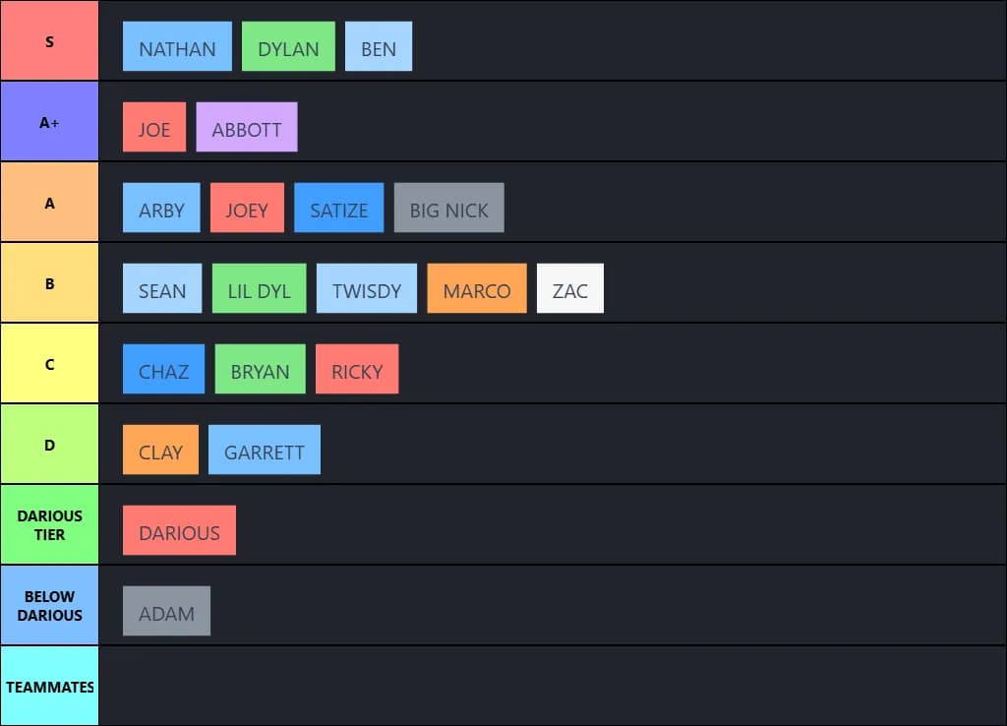Screen dimensions: 1007x726
Task: Click the MARCO tile
Action: tap(476, 288)
